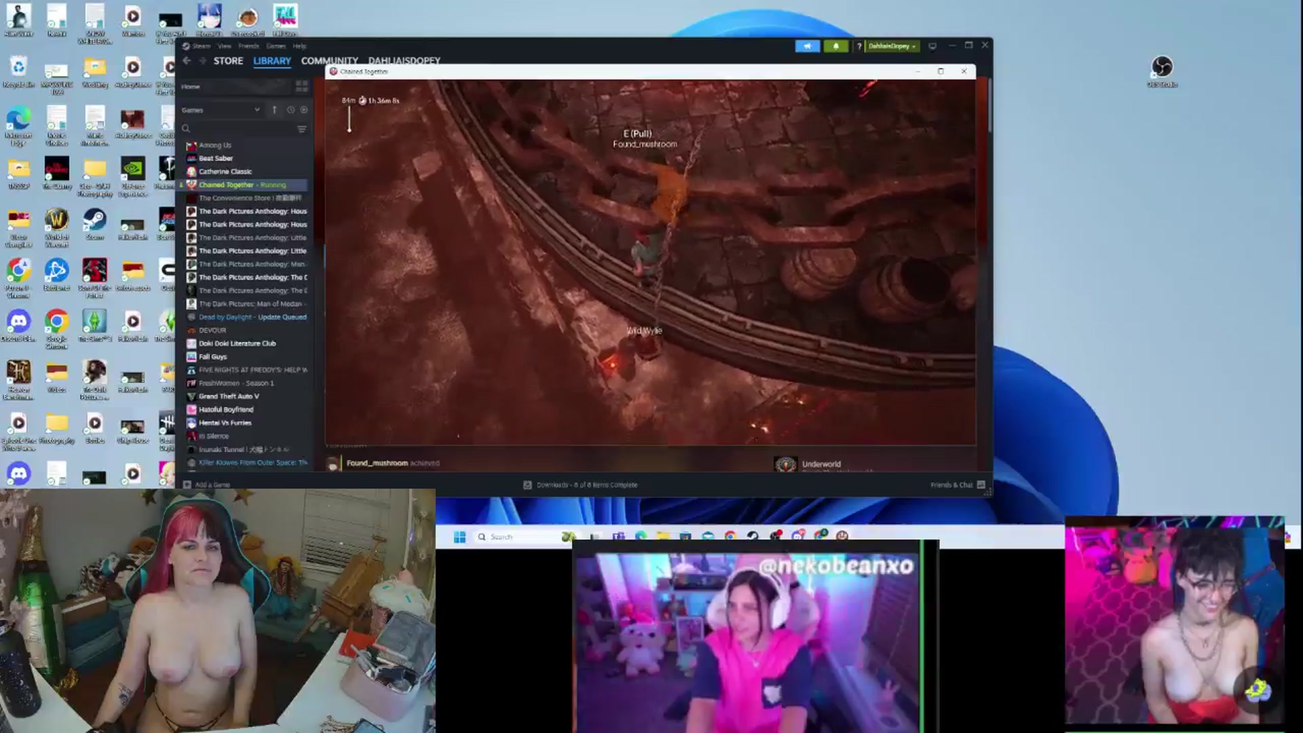Image resolution: width=1303 pixels, height=733 pixels.
Task: Open File Explorer from the taskbar
Action: coord(663,536)
